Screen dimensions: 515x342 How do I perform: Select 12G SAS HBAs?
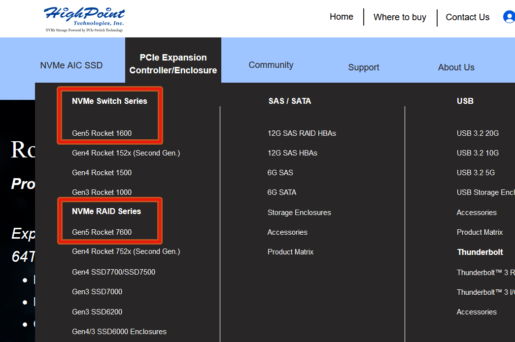coord(292,153)
